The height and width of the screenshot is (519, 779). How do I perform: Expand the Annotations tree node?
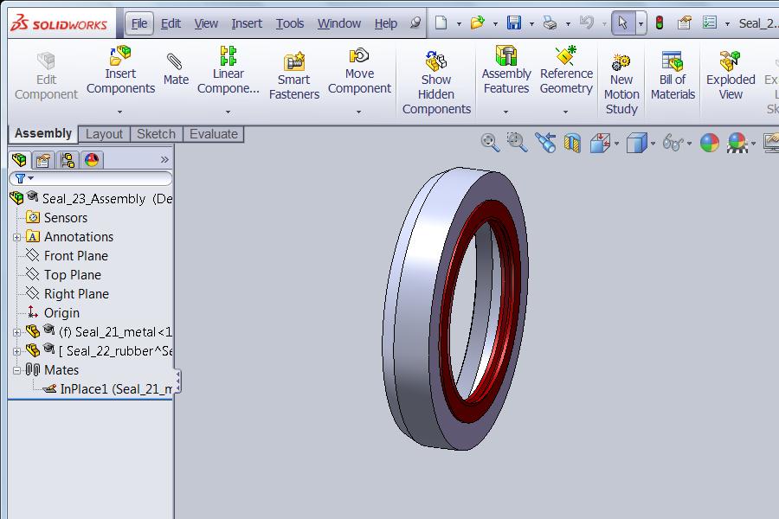(16, 237)
